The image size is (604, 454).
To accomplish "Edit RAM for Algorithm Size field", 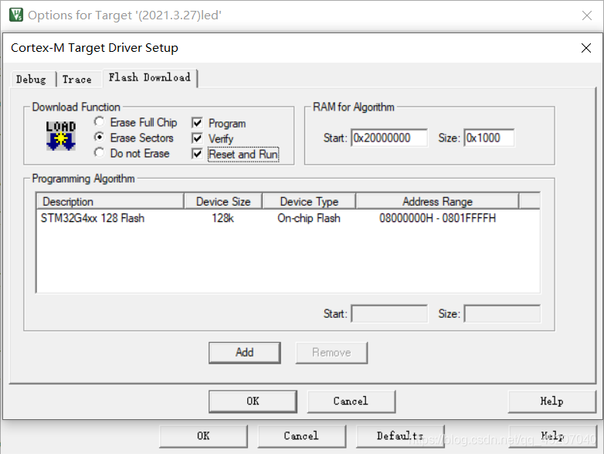I will tap(489, 138).
